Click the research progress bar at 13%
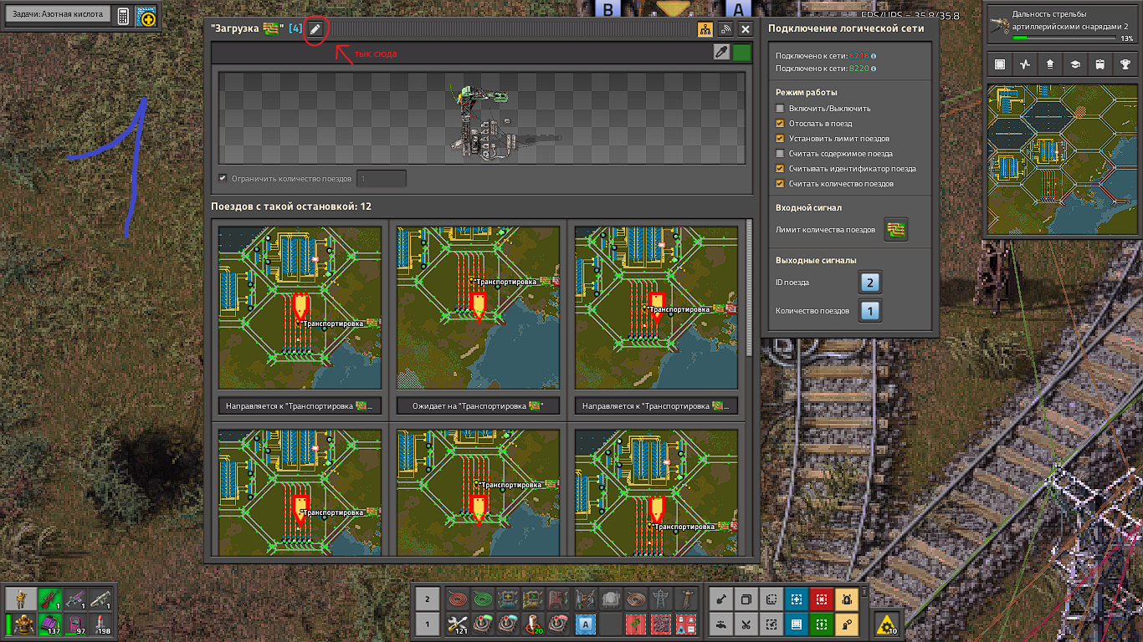Image resolution: width=1143 pixels, height=642 pixels. pyautogui.click(x=1064, y=38)
